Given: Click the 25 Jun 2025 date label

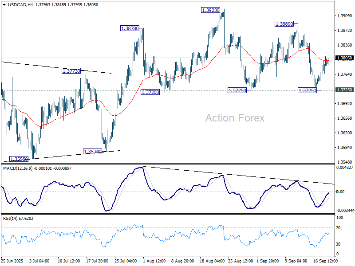Looking at the screenshot, I should point(12,261).
